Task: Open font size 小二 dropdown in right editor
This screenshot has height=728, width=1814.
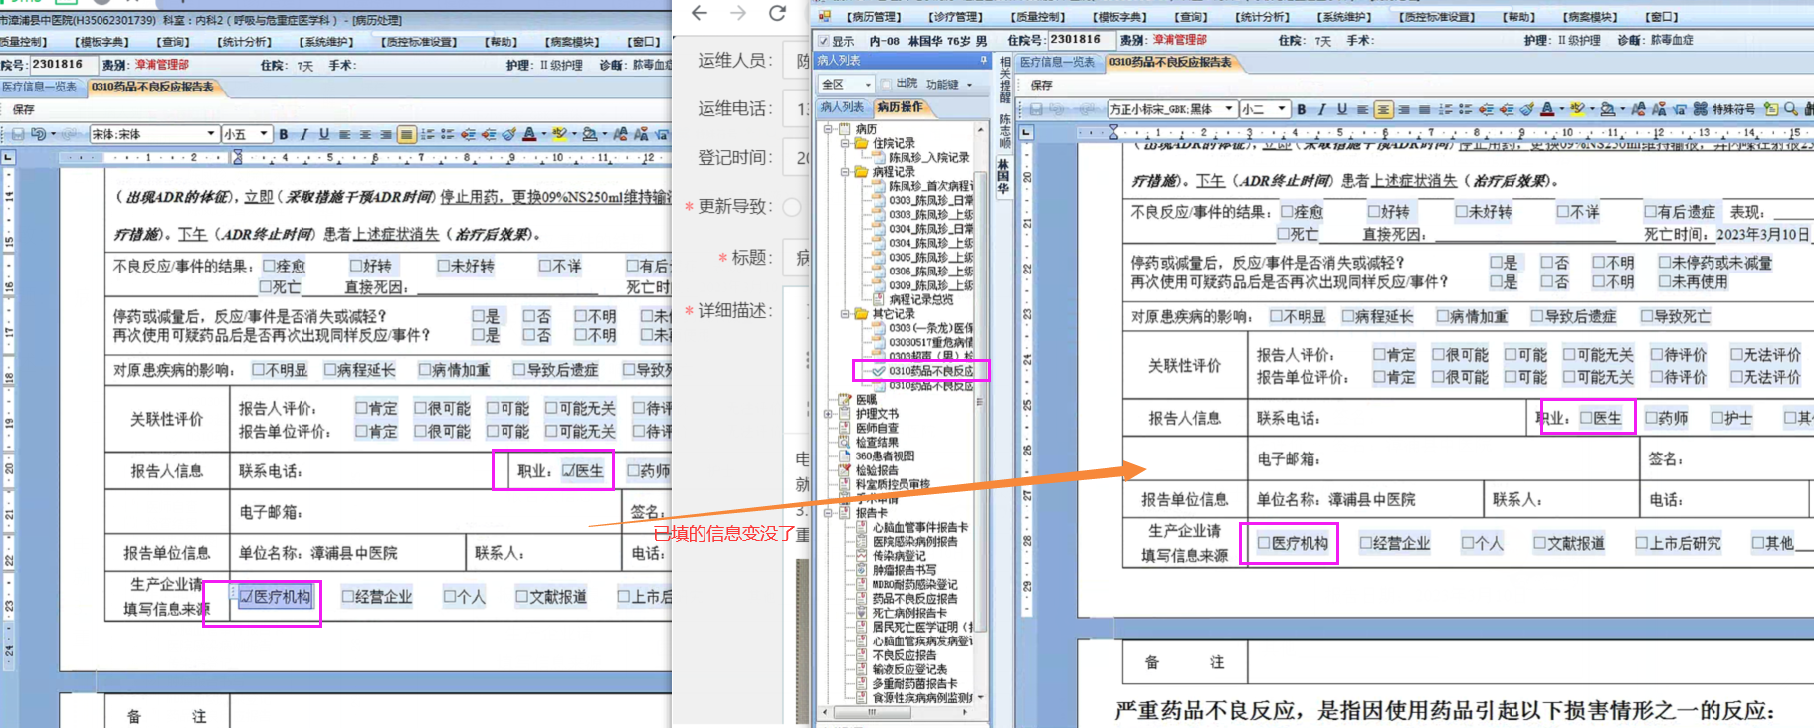Action: [1282, 109]
